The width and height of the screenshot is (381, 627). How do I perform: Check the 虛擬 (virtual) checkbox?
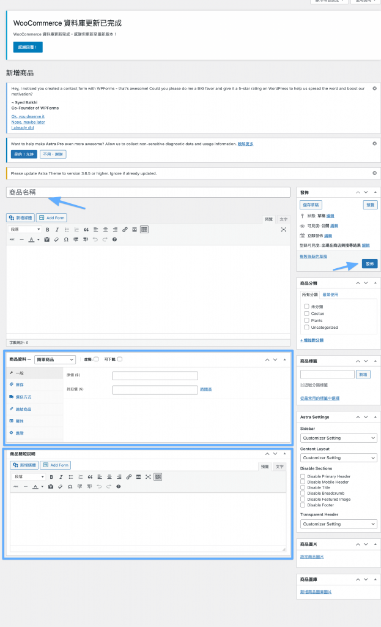tap(96, 359)
